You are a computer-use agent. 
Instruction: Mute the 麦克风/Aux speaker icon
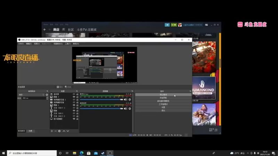click(125, 99)
